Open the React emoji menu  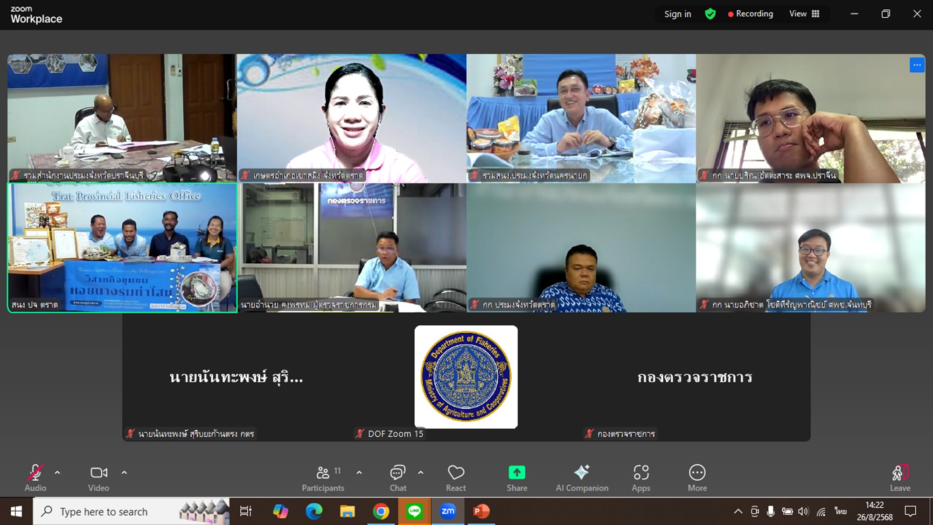455,478
